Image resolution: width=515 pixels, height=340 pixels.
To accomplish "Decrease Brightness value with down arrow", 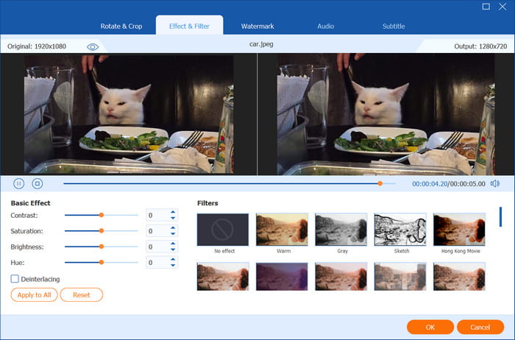I will tap(173, 249).
